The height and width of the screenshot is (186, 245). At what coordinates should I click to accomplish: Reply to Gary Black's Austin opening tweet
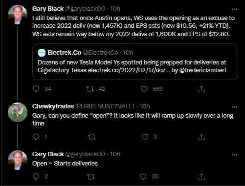pos(36,89)
